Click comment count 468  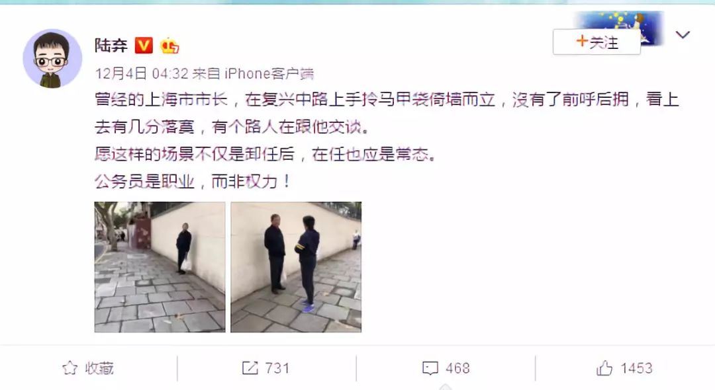point(458,368)
